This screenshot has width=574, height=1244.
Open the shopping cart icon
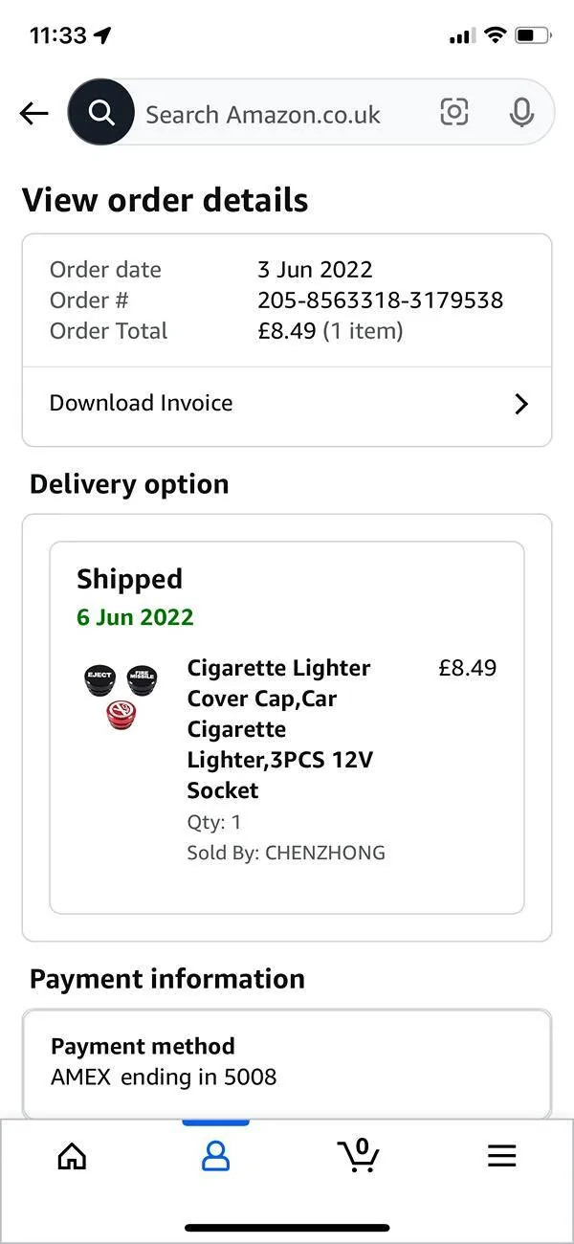(x=359, y=1155)
